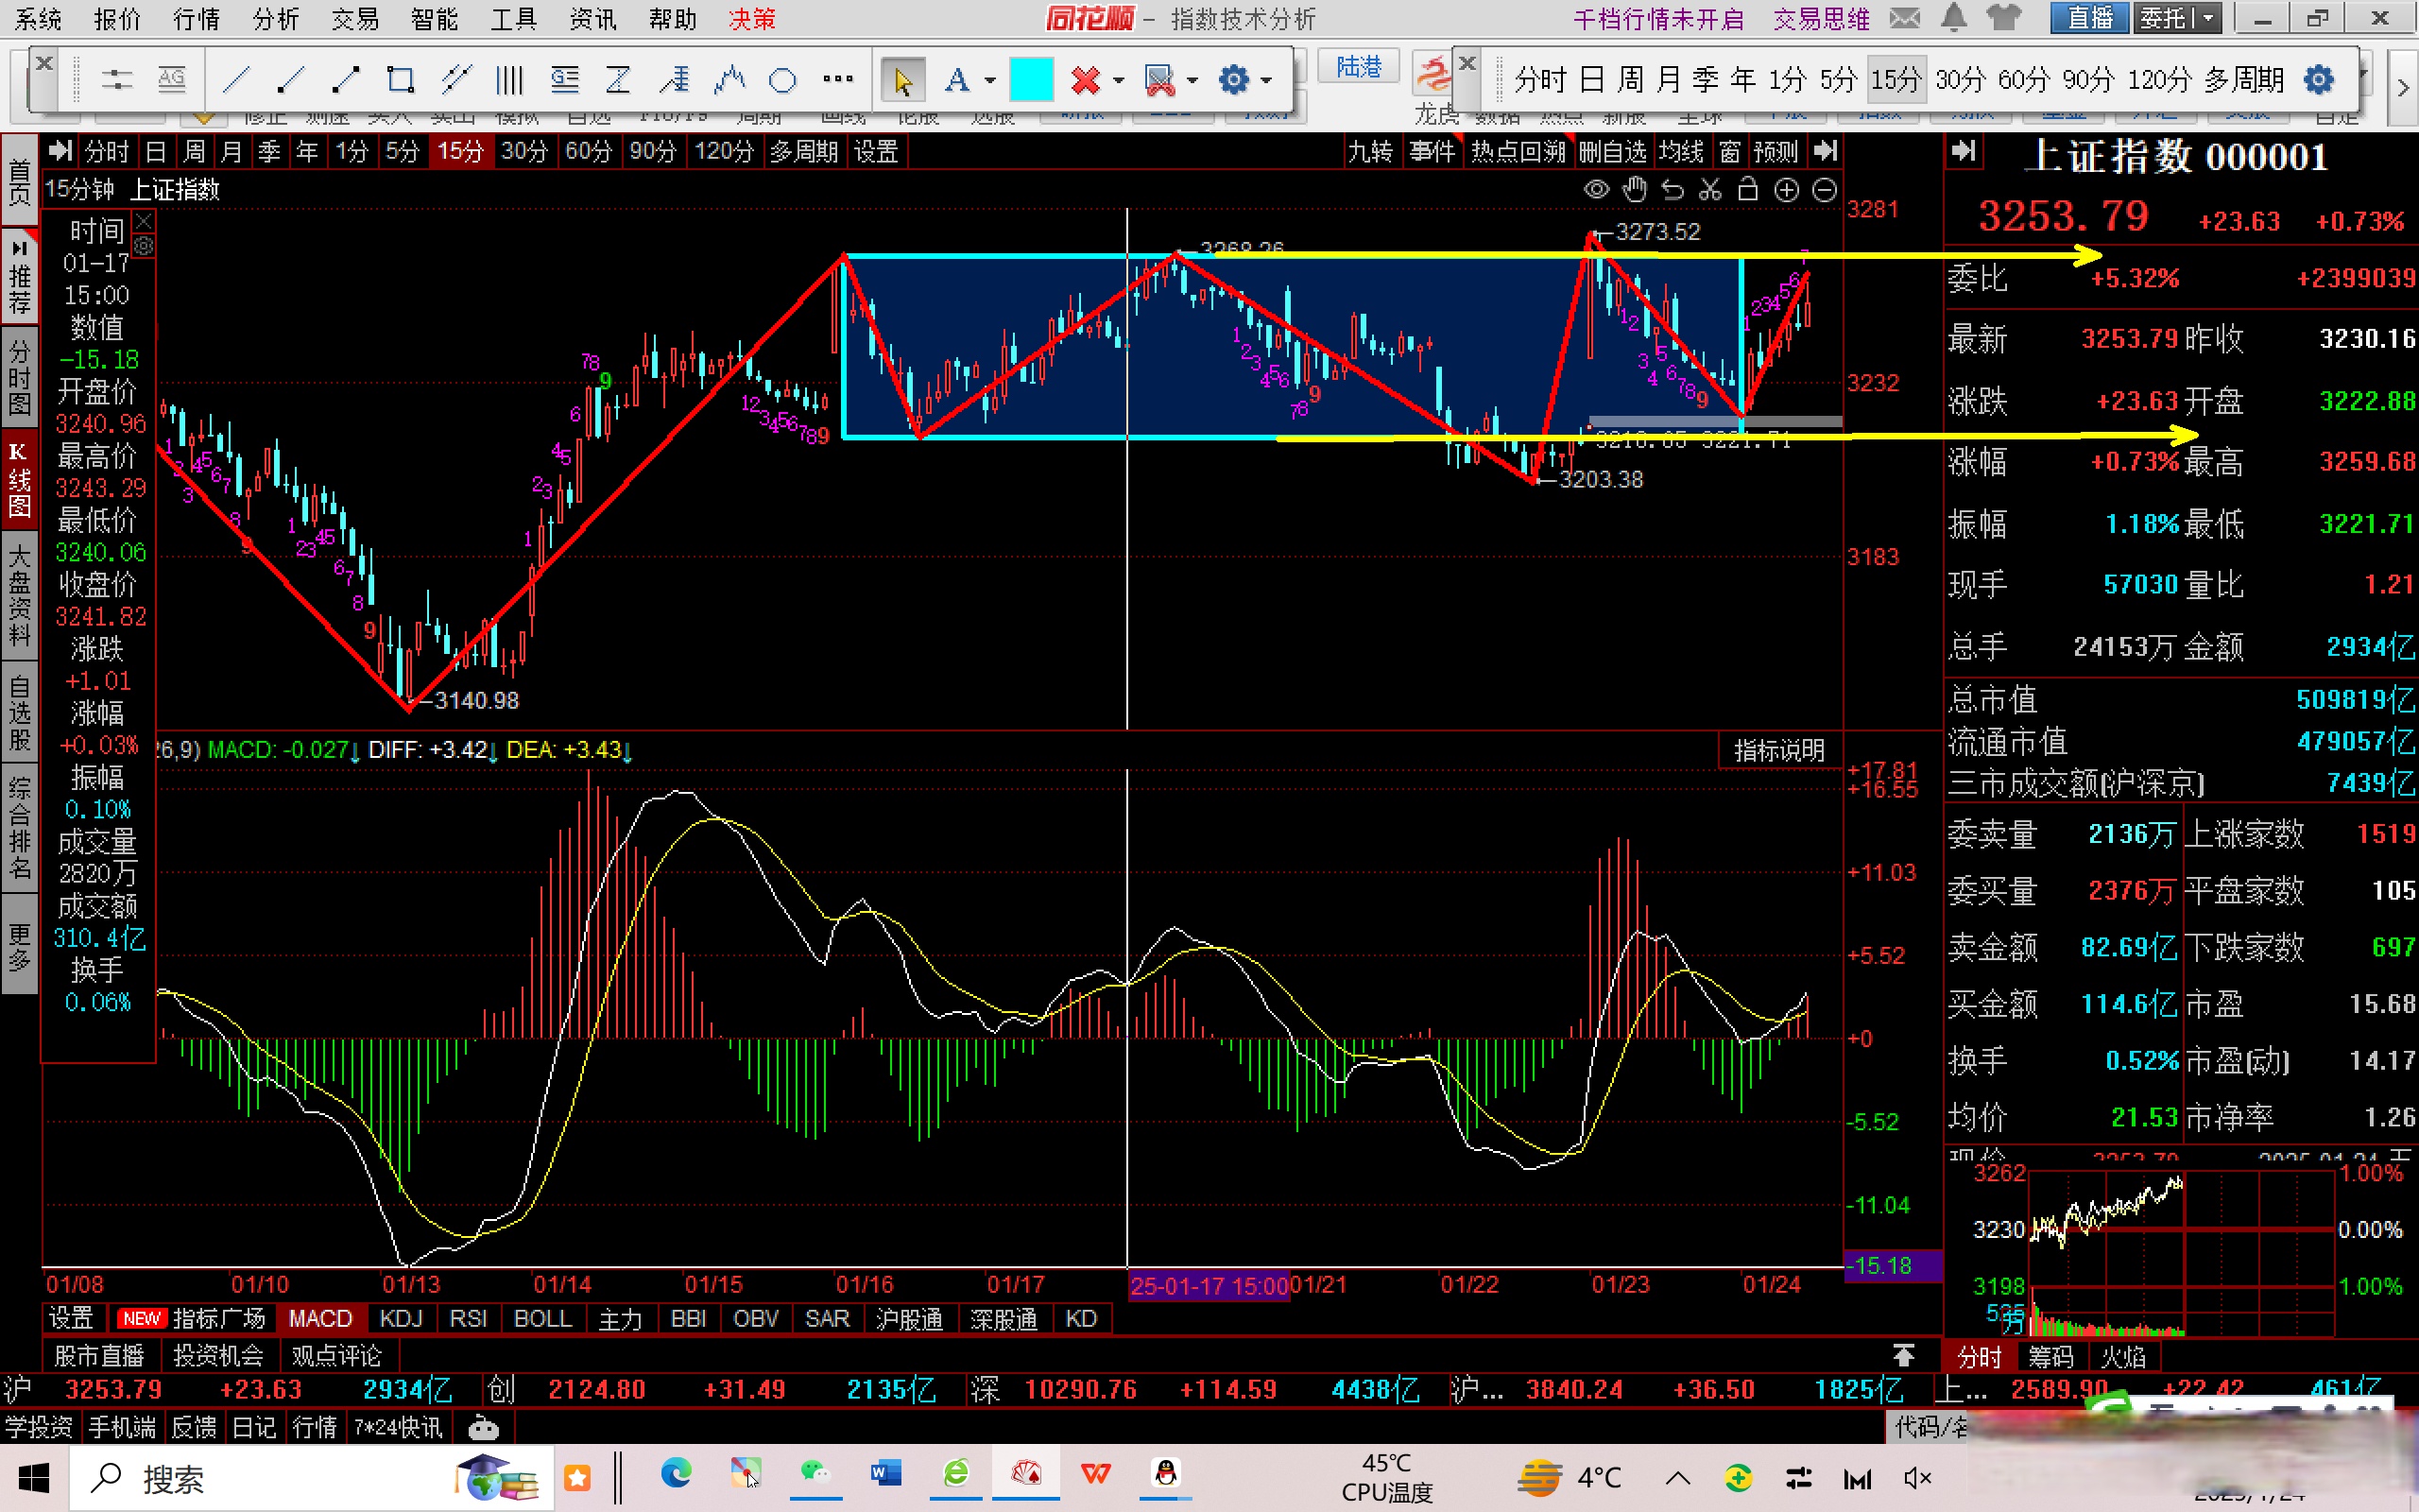
Task: Click the 九转 button
Action: (x=1369, y=152)
